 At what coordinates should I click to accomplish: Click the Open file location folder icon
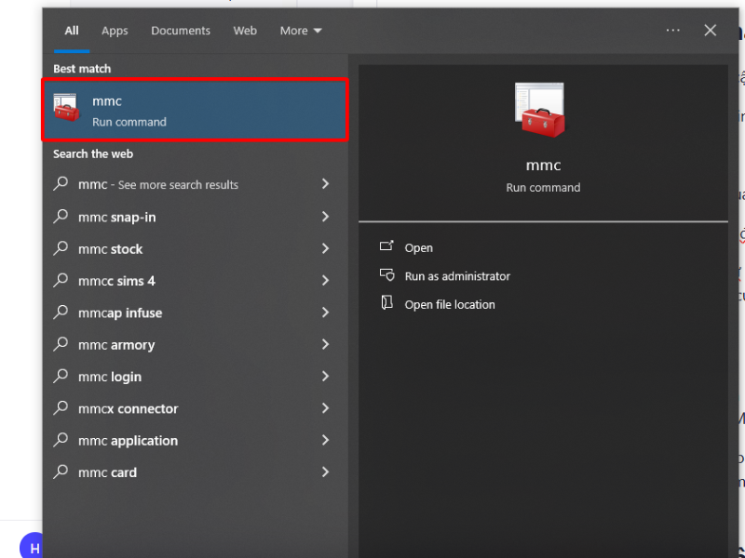(386, 303)
